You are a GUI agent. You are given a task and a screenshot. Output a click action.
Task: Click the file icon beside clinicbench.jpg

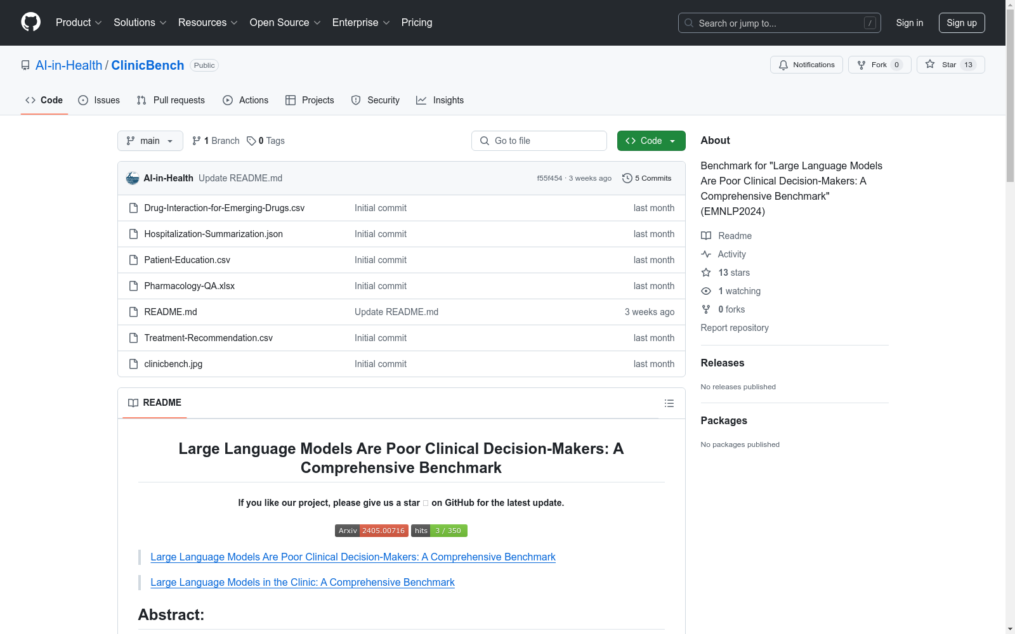click(x=133, y=364)
